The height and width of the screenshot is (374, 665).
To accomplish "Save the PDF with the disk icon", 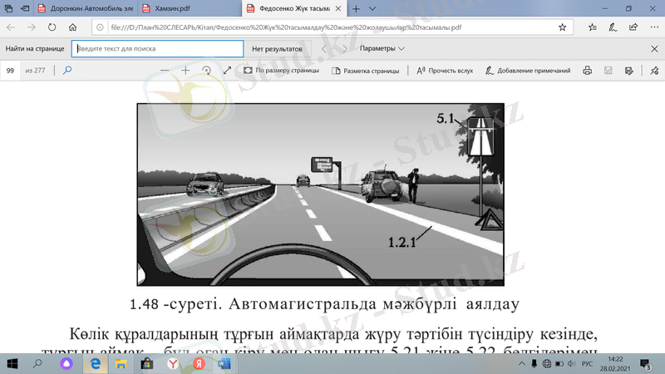I will click(x=609, y=71).
